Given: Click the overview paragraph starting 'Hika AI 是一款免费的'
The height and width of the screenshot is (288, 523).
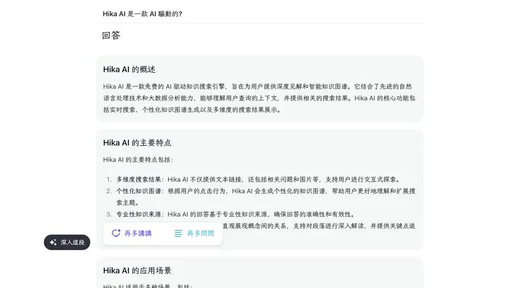Looking at the screenshot, I should point(259,98).
